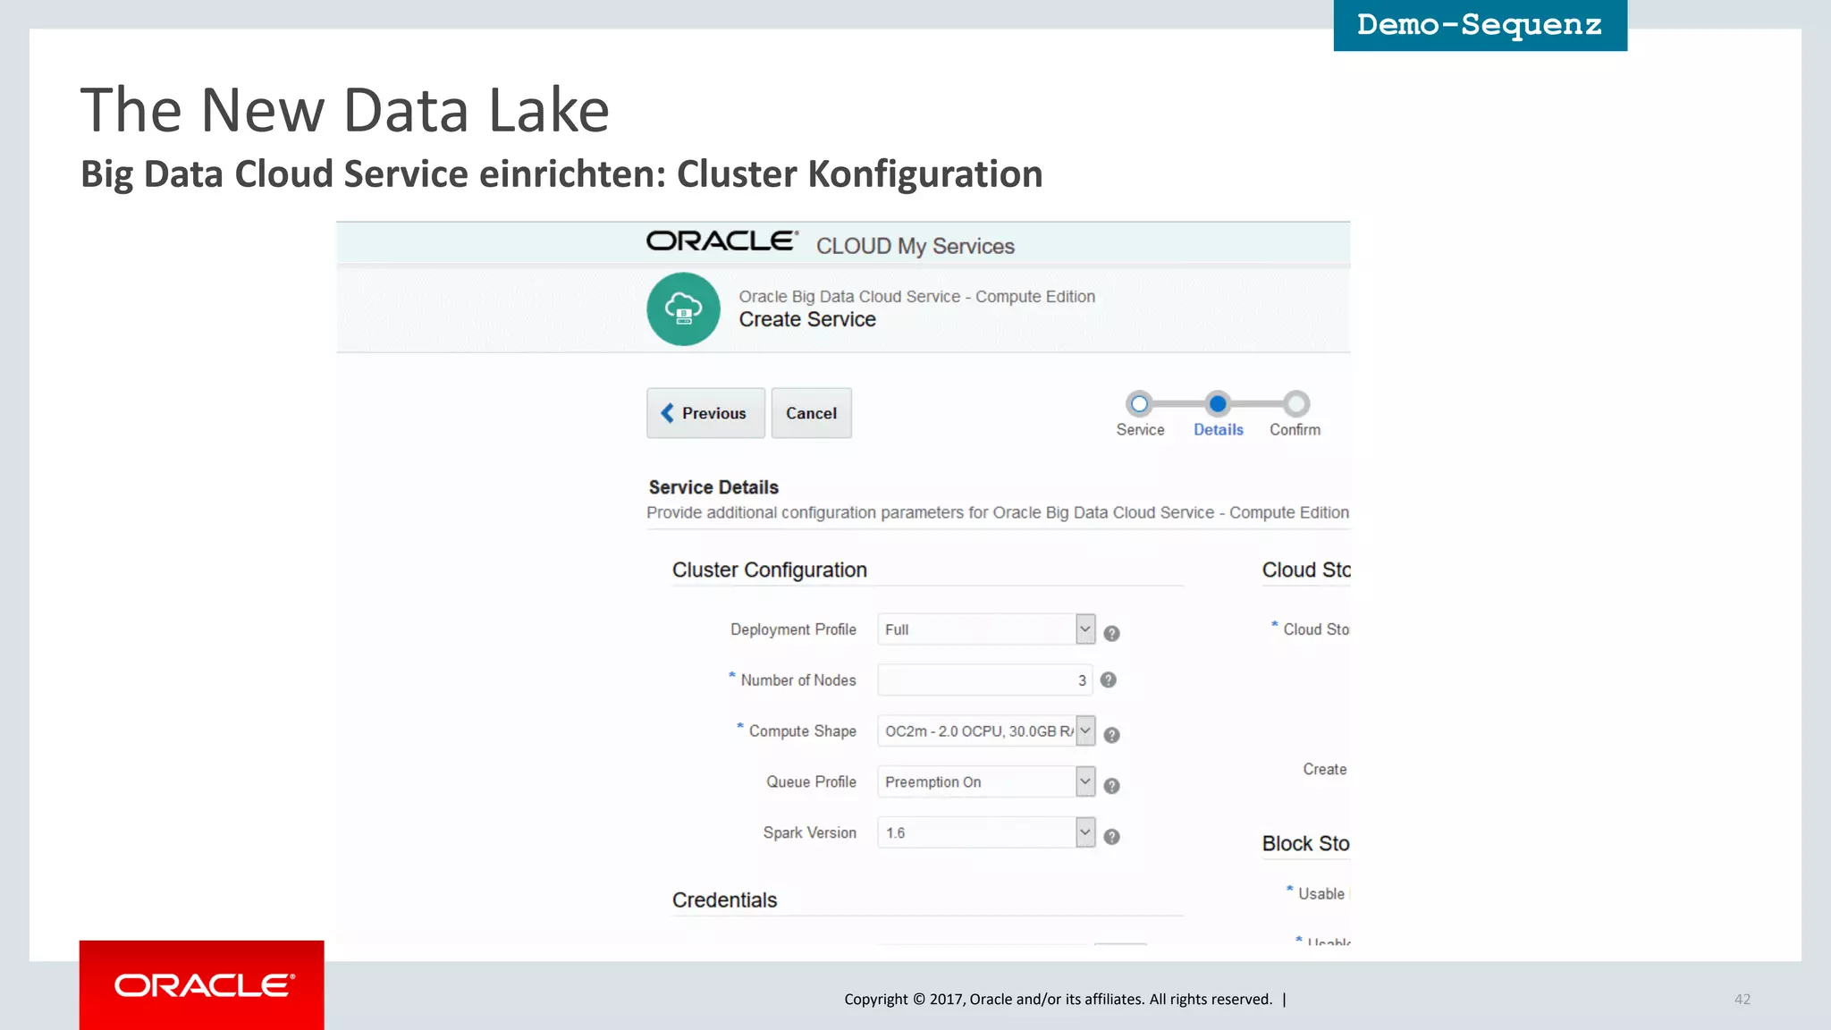This screenshot has height=1030, width=1831.
Task: Click the Confirm step label
Action: [x=1295, y=430]
